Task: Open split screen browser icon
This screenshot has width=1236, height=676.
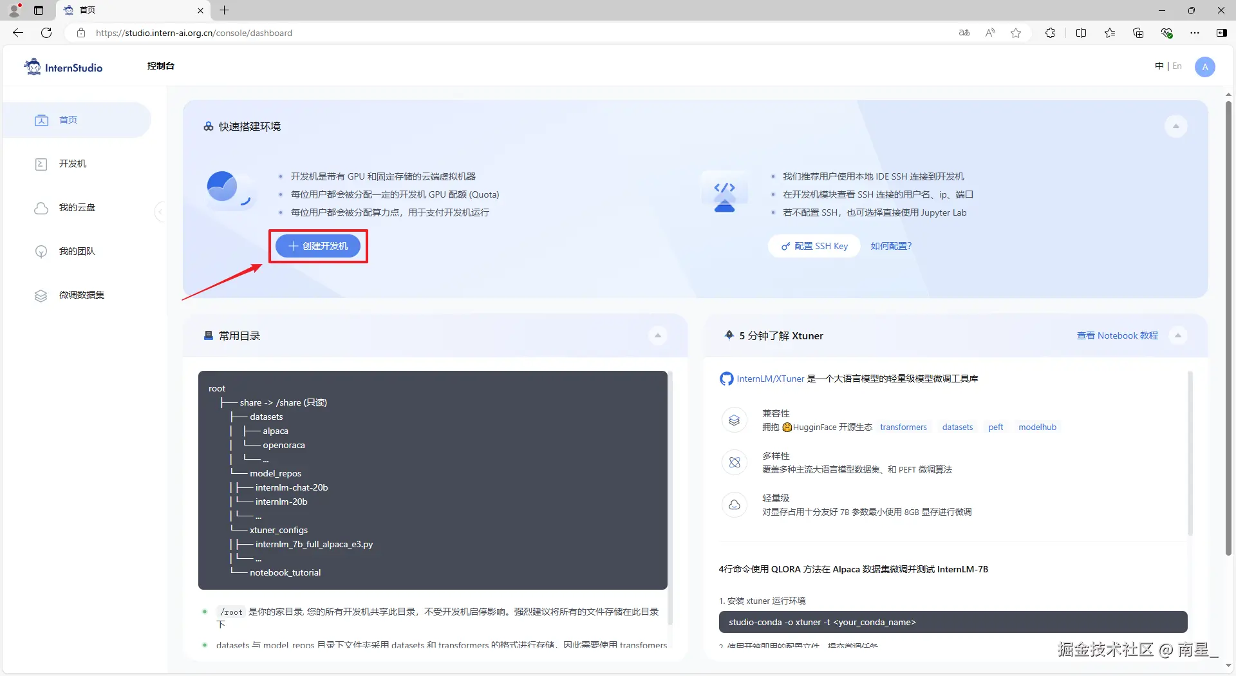Action: [x=1081, y=33]
